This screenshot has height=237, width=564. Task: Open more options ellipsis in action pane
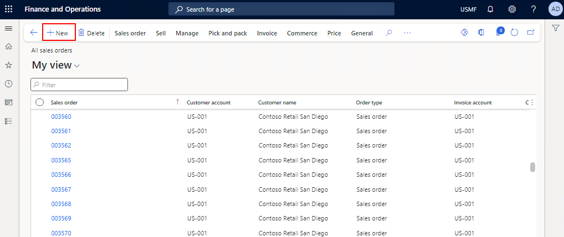(x=407, y=33)
